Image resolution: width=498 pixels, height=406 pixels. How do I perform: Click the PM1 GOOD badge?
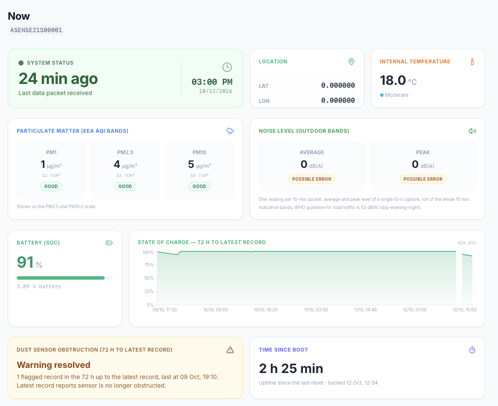[x=51, y=186]
